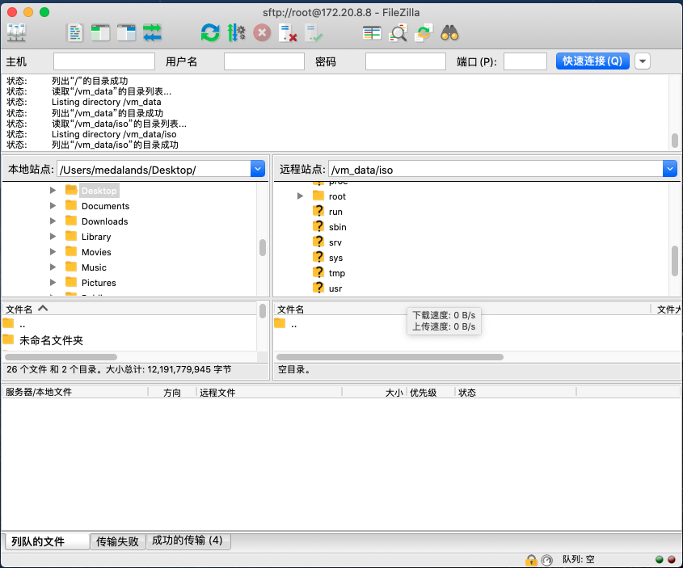Sort queue by 服务器/本地文件 column header
This screenshot has height=568, width=683.
pyautogui.click(x=75, y=392)
